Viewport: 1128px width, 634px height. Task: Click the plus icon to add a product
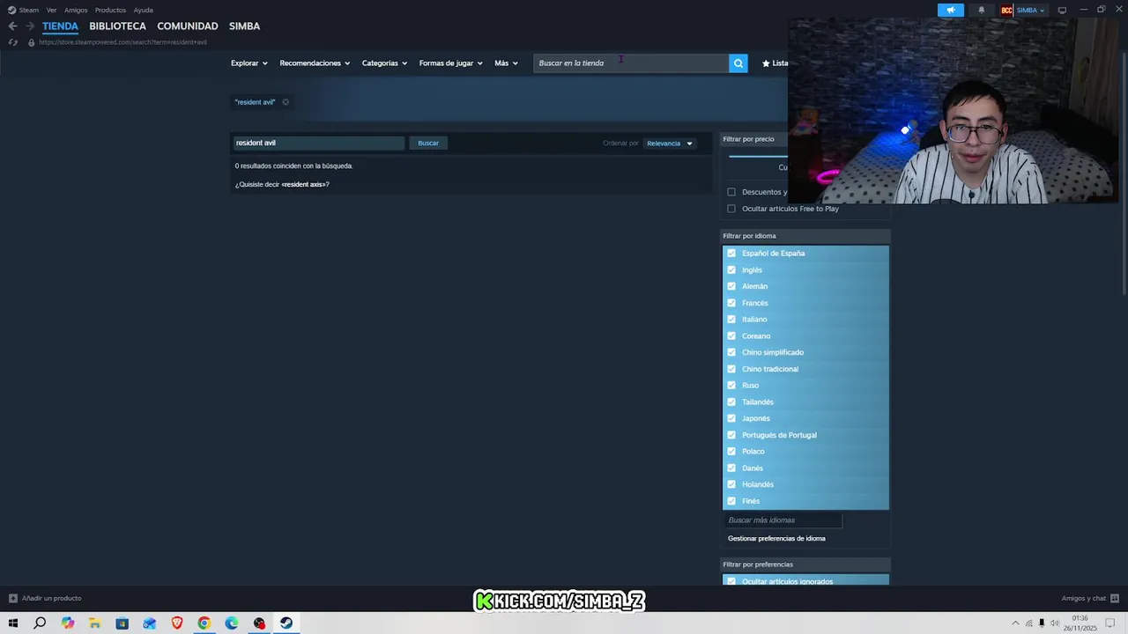[x=12, y=599]
